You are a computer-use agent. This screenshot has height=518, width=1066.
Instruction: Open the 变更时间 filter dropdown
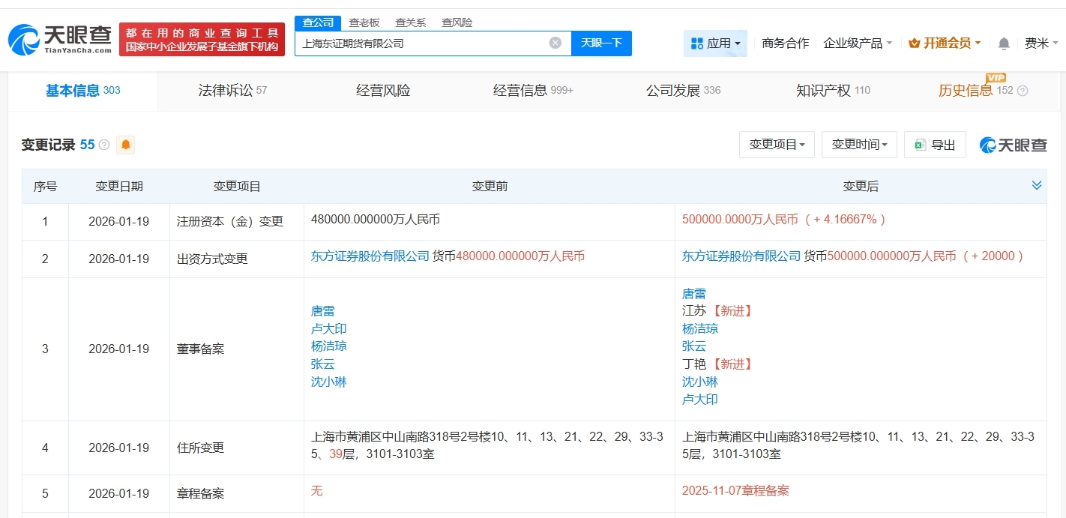coord(859,145)
